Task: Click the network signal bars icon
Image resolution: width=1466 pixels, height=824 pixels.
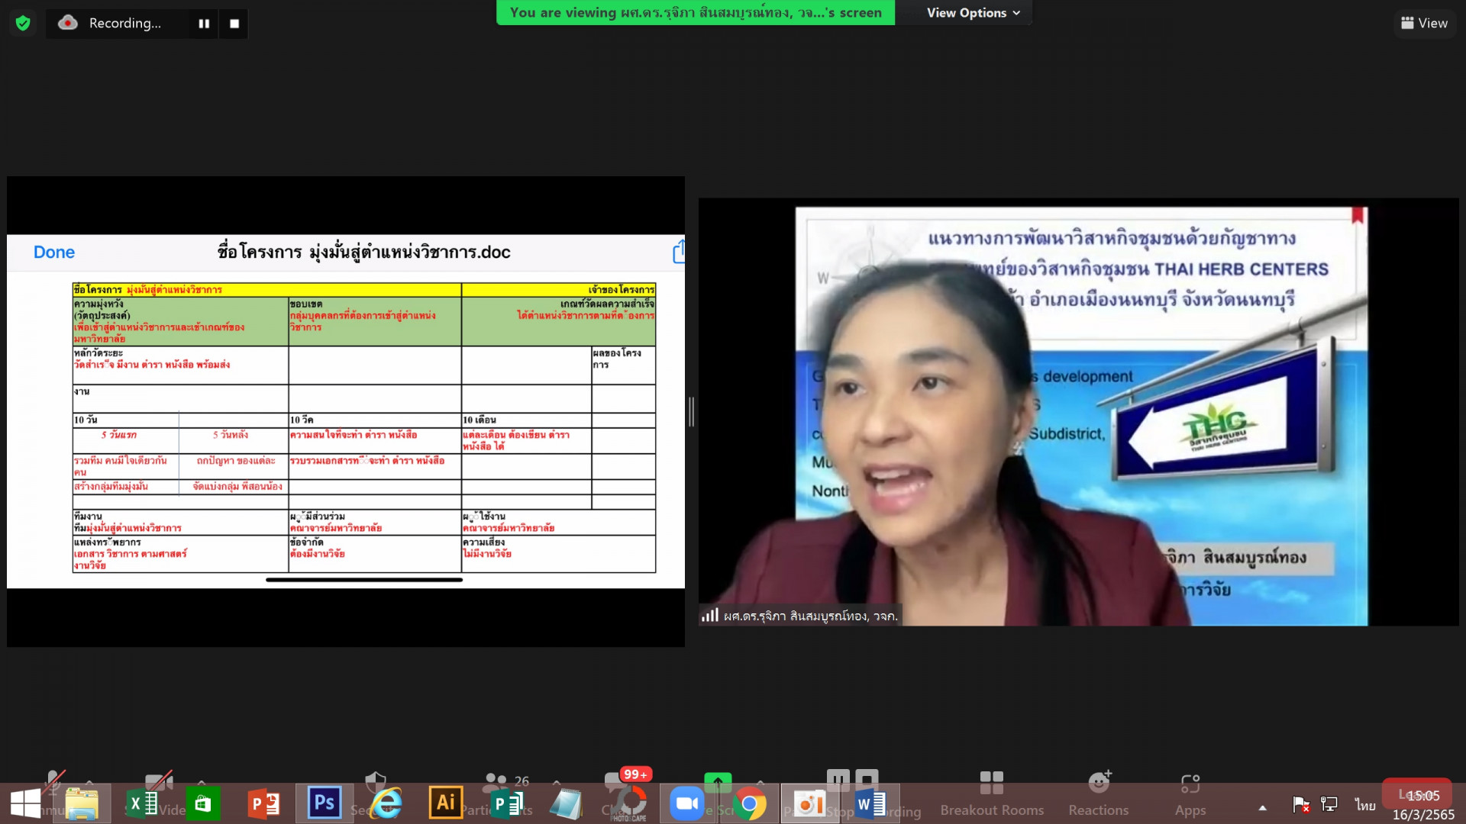Action: pos(710,615)
